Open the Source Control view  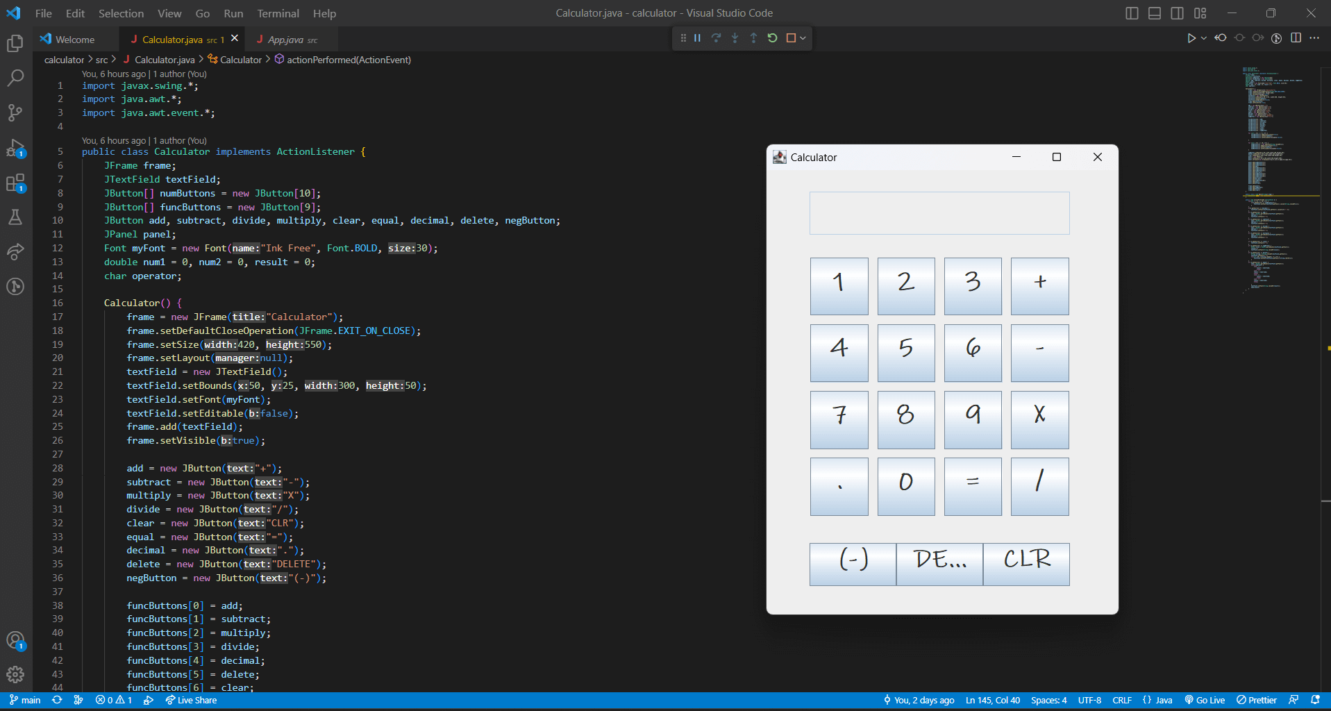pos(15,112)
